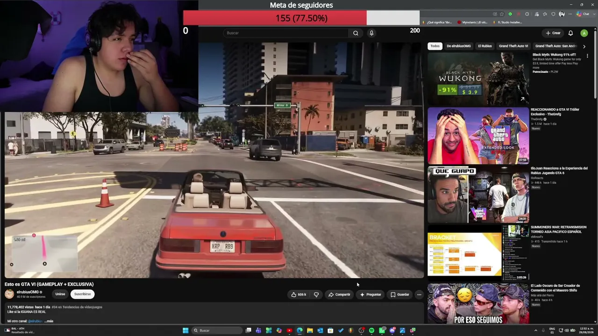Open WhatsApp from taskbar
Image resolution: width=598 pixels, height=336 pixels.
pyautogui.click(x=382, y=330)
